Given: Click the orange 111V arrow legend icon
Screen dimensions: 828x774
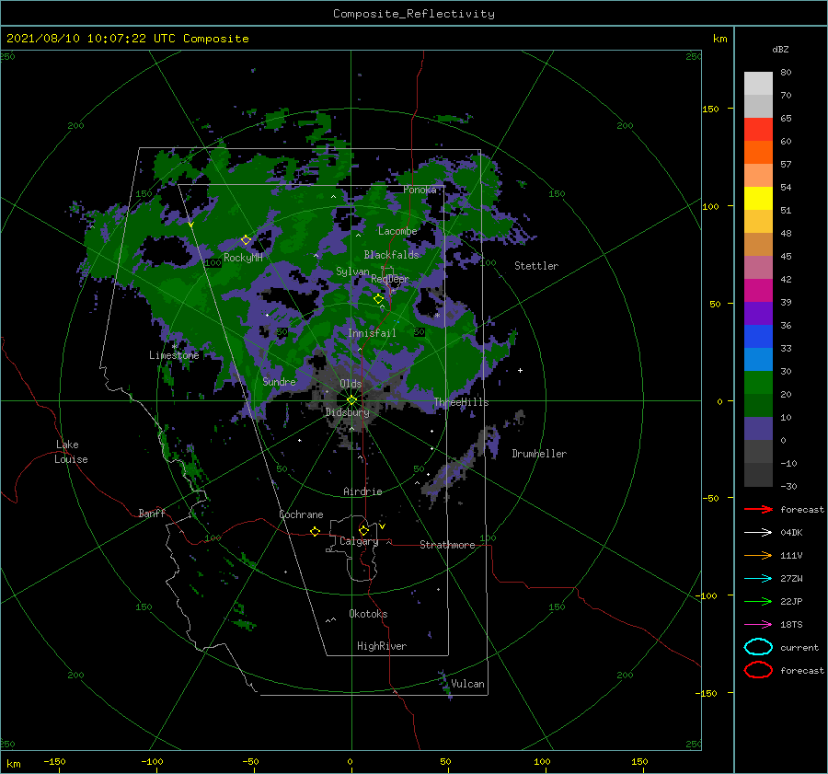Looking at the screenshot, I should click(758, 555).
